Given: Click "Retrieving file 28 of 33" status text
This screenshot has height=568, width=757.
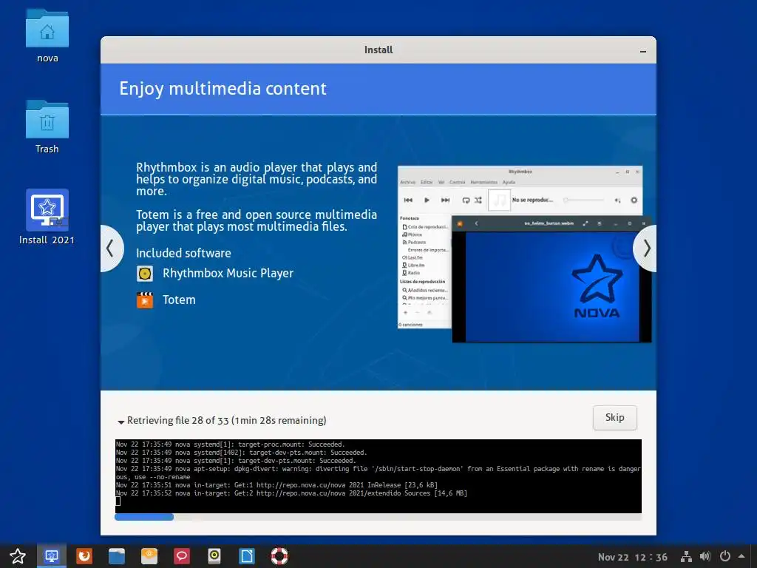Looking at the screenshot, I should [x=177, y=420].
